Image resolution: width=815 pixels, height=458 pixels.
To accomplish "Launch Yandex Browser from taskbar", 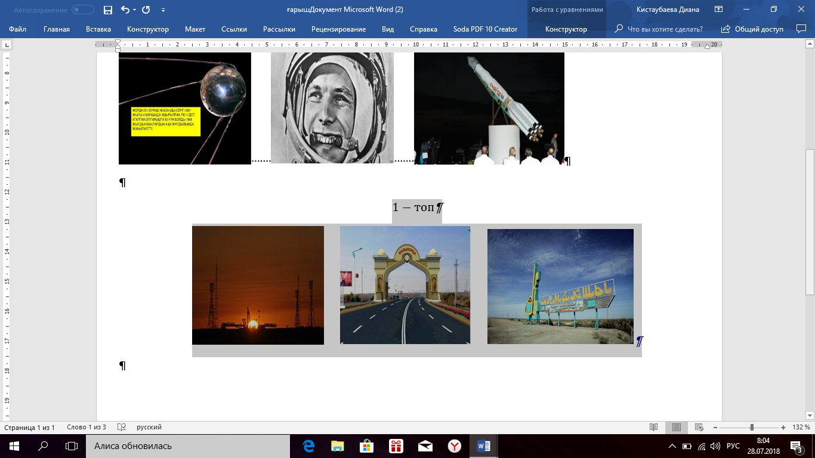I will click(455, 446).
